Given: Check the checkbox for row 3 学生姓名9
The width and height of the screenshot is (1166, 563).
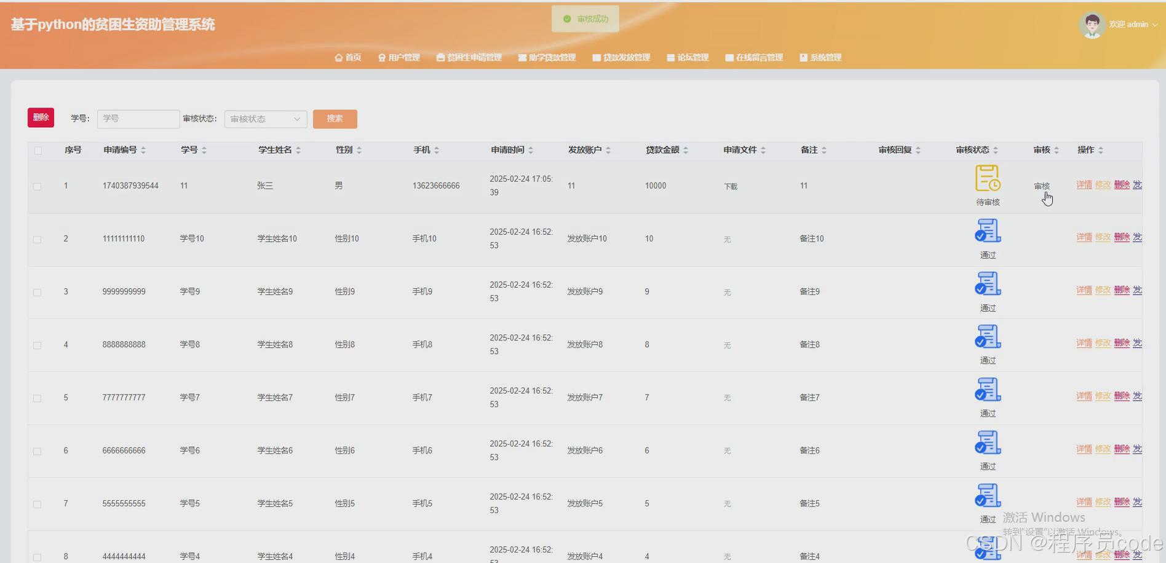Looking at the screenshot, I should (x=38, y=292).
